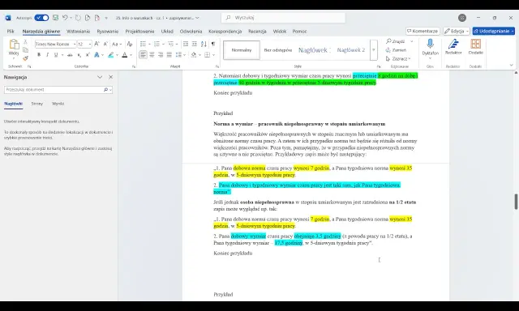Switch to Odwołania tab
The image size is (519, 311).
pos(191,32)
